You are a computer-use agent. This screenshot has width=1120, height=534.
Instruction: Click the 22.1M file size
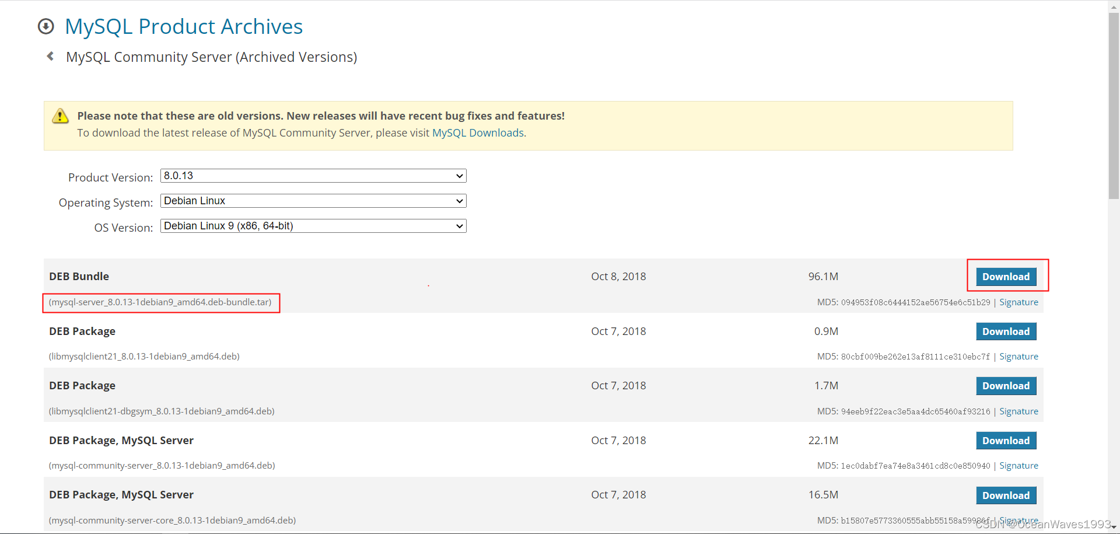tap(823, 441)
